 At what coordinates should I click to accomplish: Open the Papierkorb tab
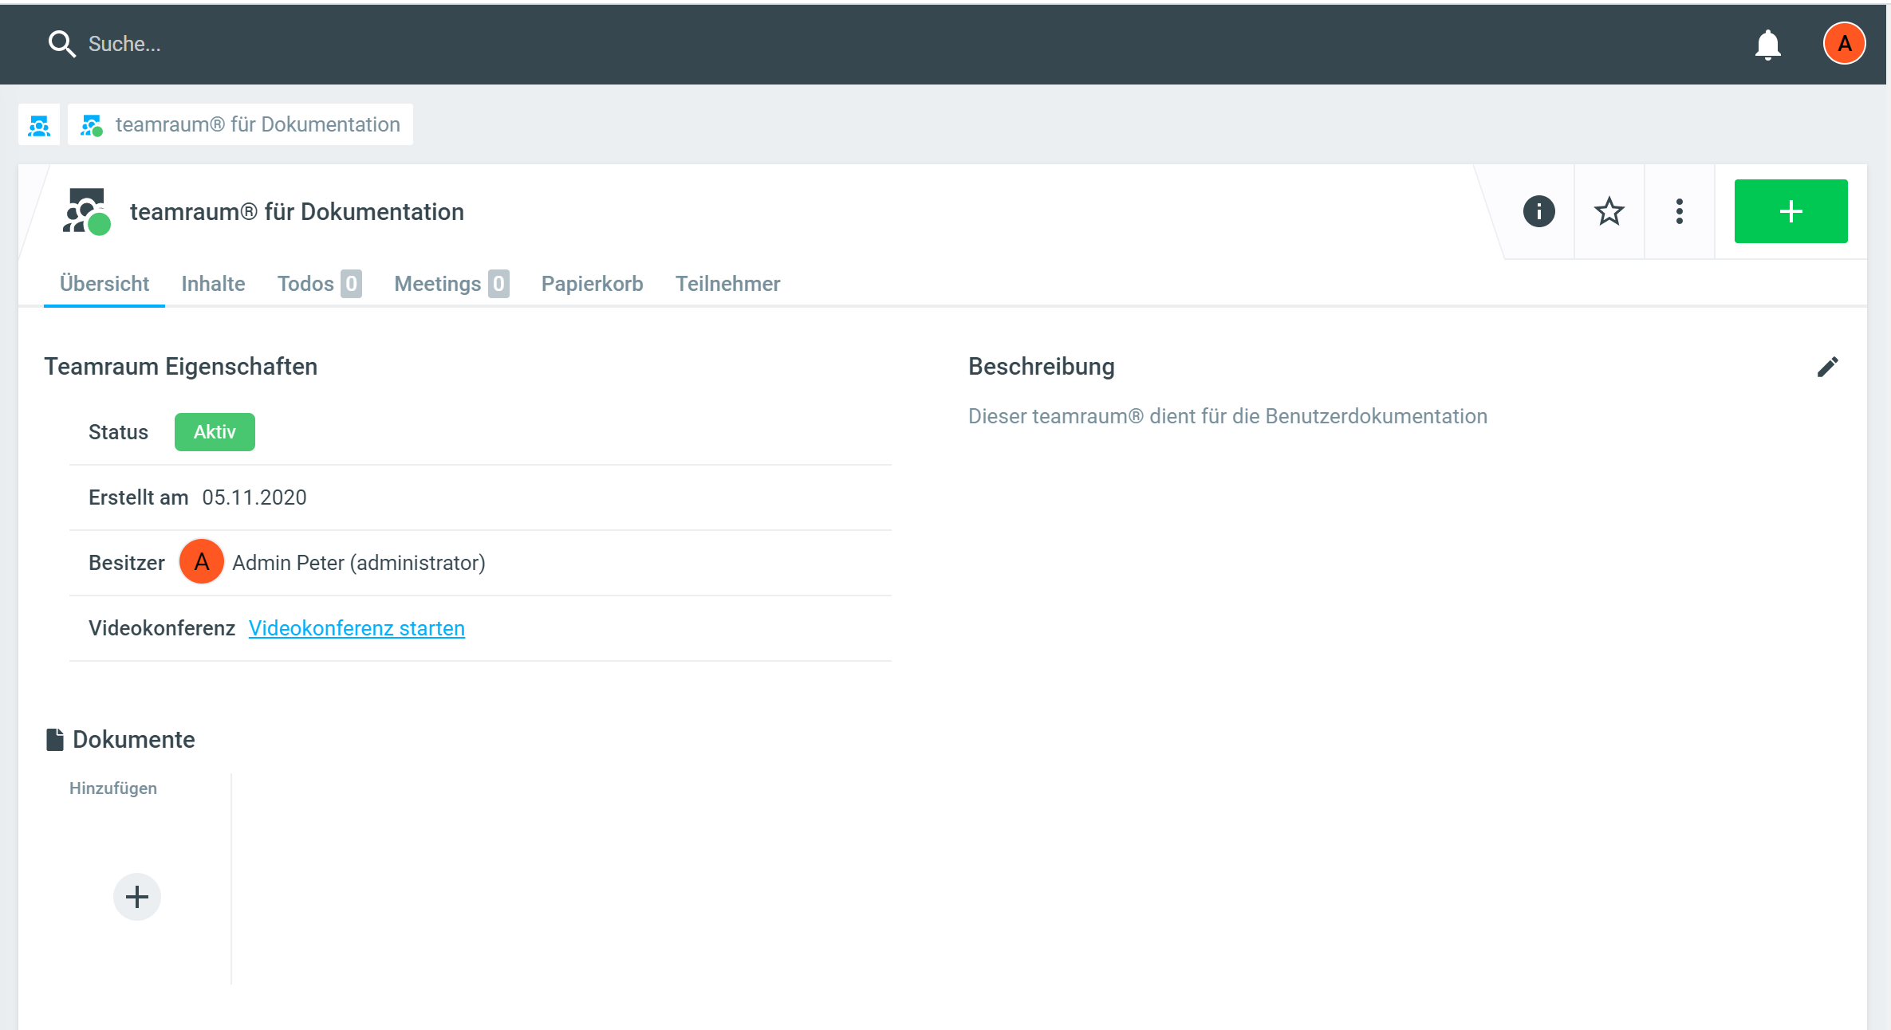point(592,284)
